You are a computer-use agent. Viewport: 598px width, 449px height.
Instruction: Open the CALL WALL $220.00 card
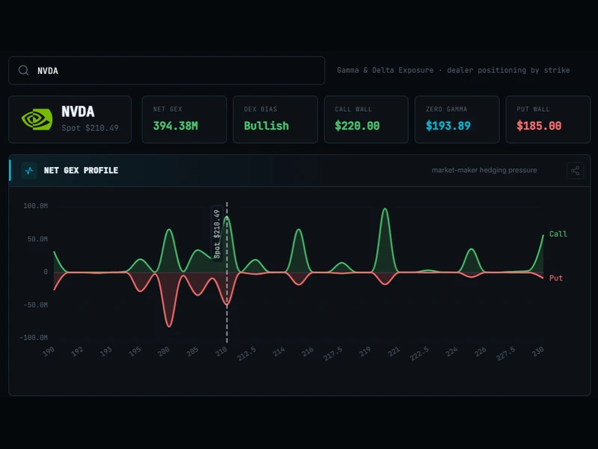pos(366,120)
